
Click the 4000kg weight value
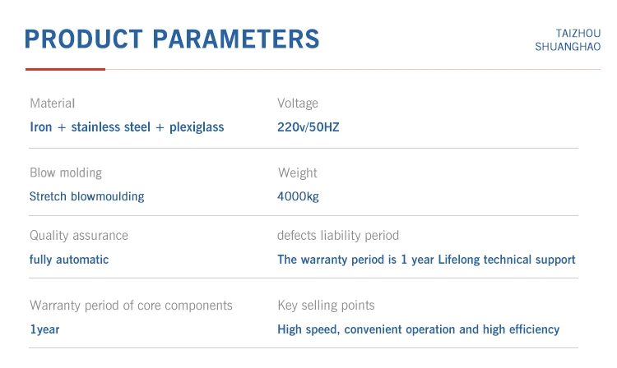(x=298, y=197)
